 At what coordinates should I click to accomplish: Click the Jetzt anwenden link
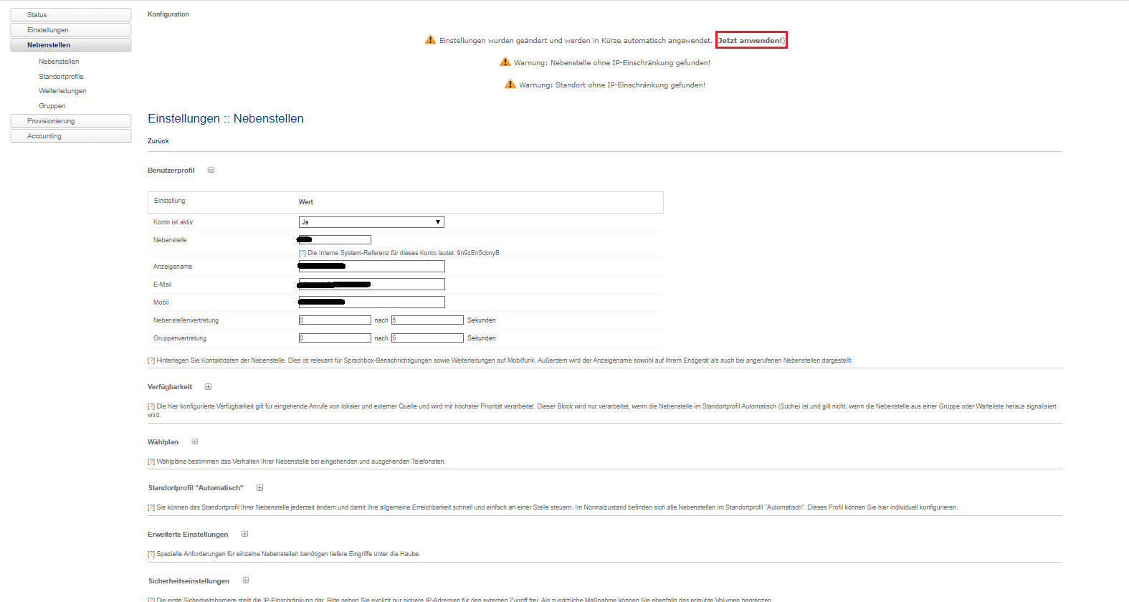click(x=751, y=40)
